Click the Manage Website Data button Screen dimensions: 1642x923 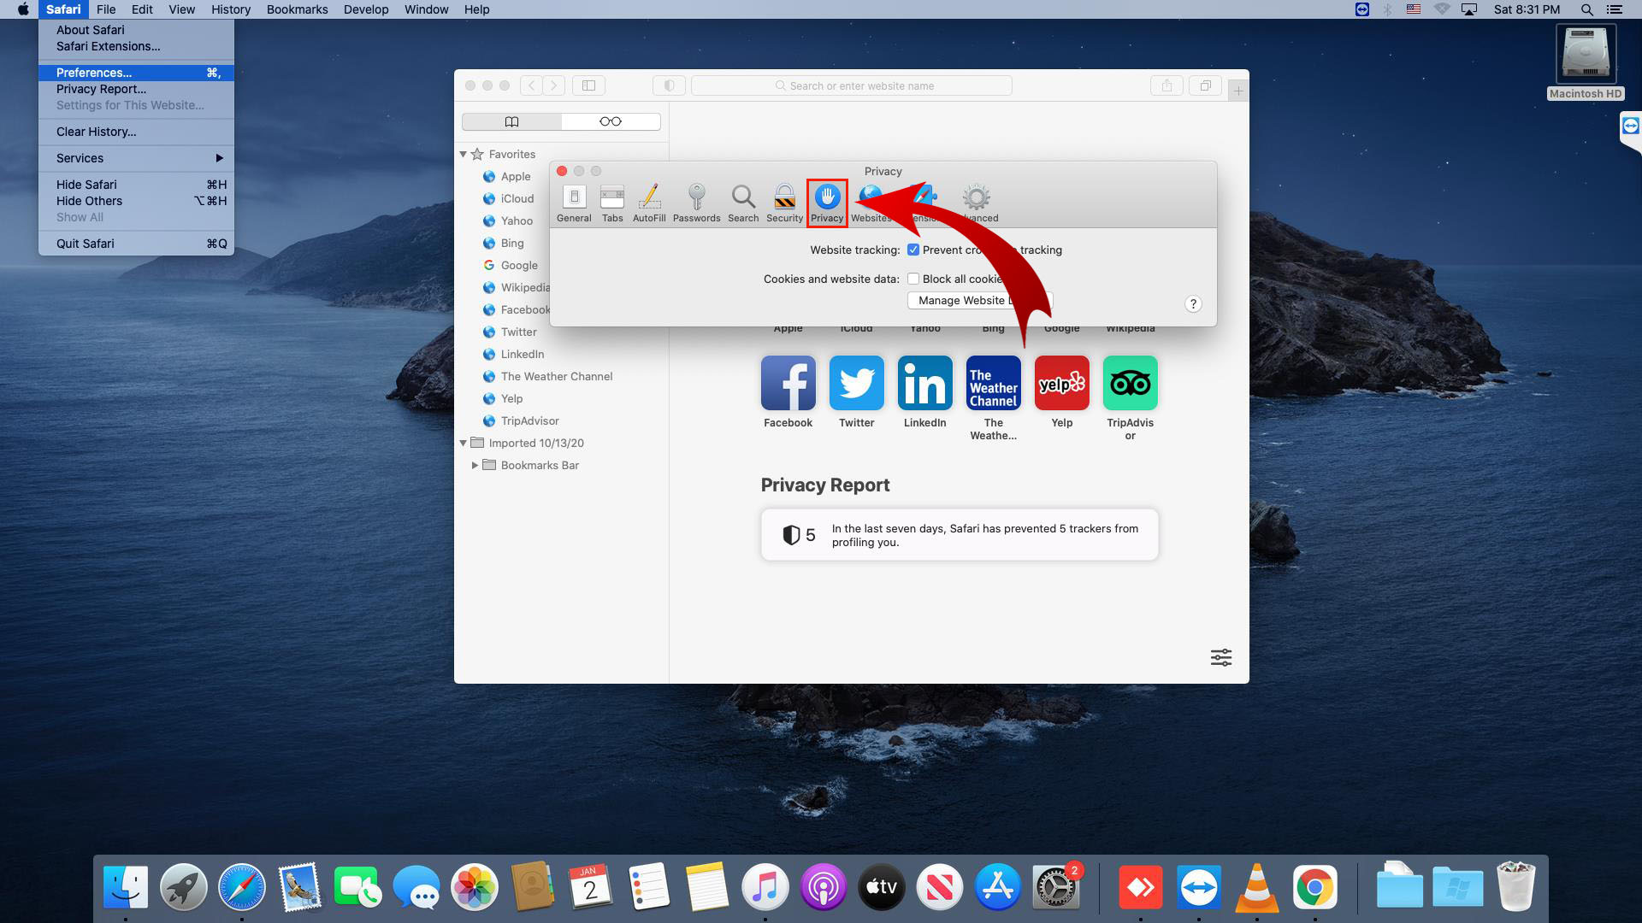point(962,301)
